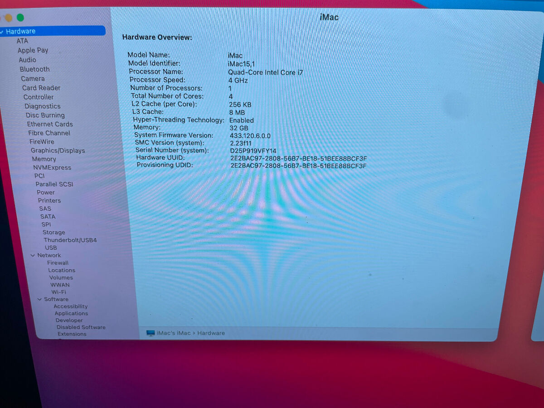The width and height of the screenshot is (544, 408).
Task: Select the Hardware category in sidebar
Action: [52, 31]
